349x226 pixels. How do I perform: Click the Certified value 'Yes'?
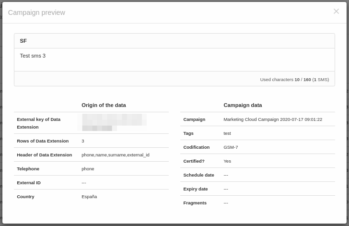pyautogui.click(x=227, y=161)
